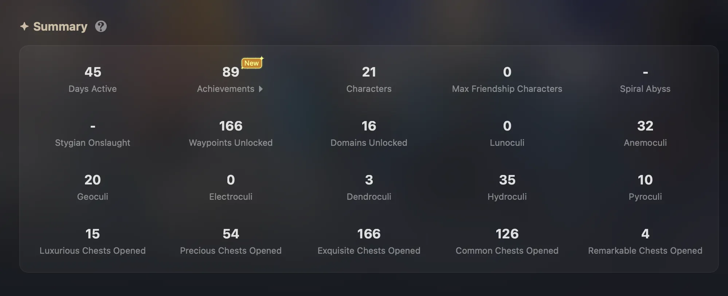This screenshot has height=296, width=728.
Task: Click the Characters count of 21
Action: click(x=369, y=72)
